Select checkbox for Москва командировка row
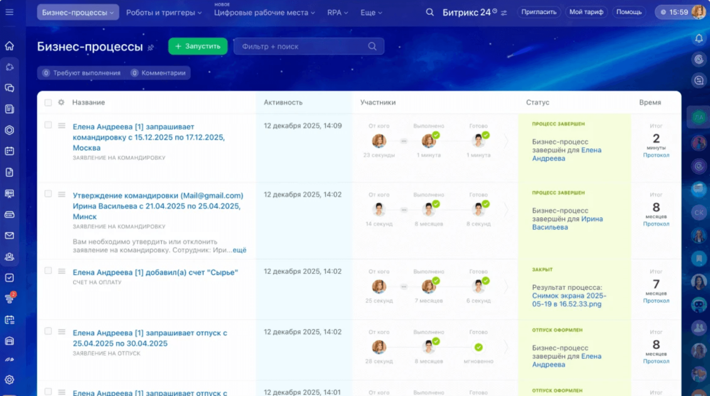The height and width of the screenshot is (396, 710). (x=48, y=125)
